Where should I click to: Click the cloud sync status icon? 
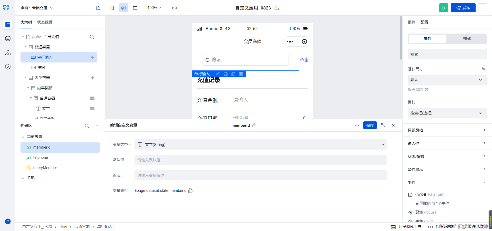point(277,8)
